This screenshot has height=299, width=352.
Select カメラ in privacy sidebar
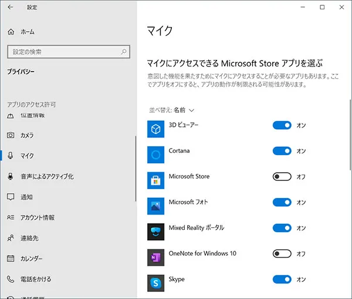coord(27,135)
